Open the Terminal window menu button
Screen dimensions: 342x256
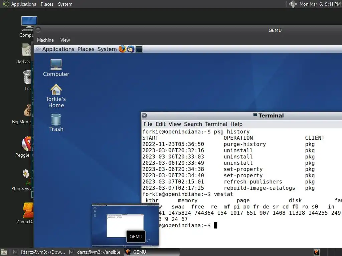click(144, 115)
